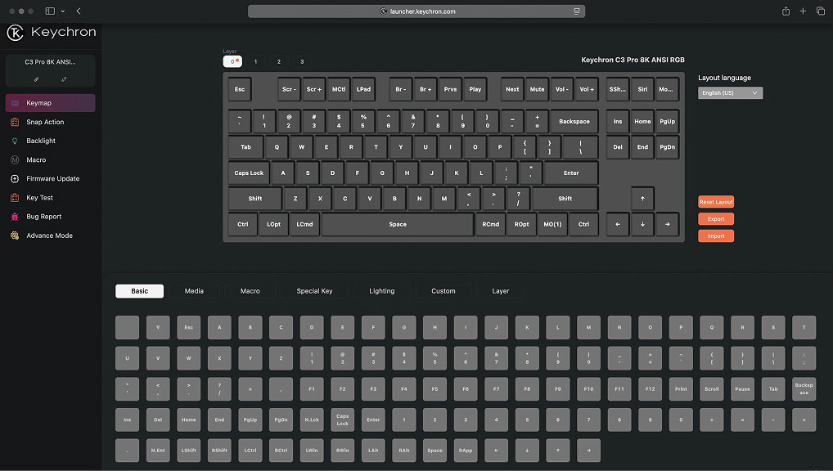Click the C3 Pro 8K ANSI device name
This screenshot has width=833, height=471.
coord(50,62)
